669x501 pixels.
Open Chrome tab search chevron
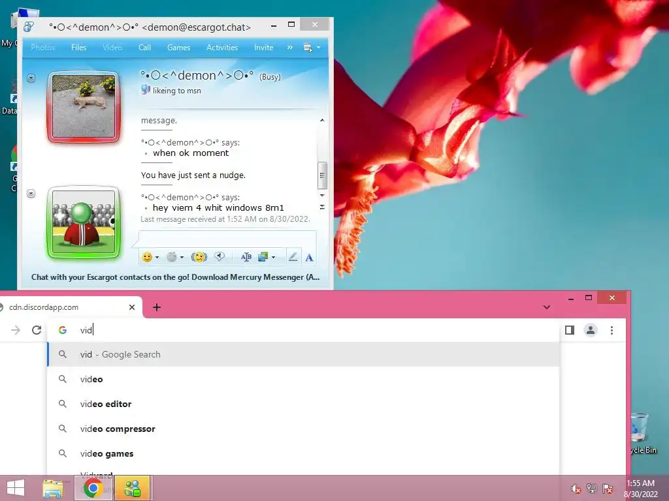coord(547,307)
